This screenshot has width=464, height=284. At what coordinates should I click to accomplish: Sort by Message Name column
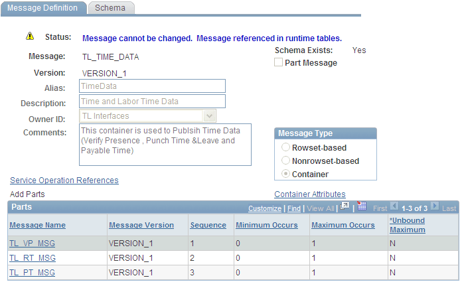click(x=38, y=225)
